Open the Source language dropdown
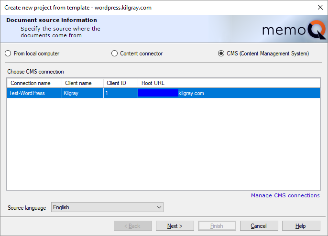 click(107, 207)
